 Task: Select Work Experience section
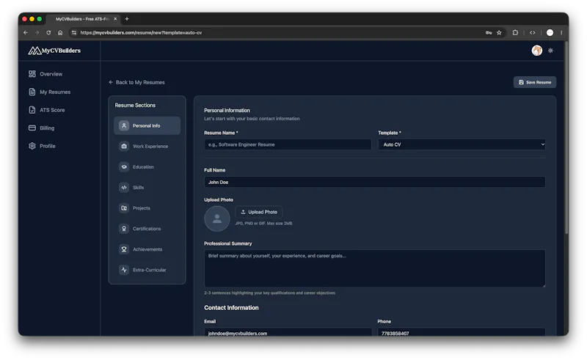click(x=147, y=147)
